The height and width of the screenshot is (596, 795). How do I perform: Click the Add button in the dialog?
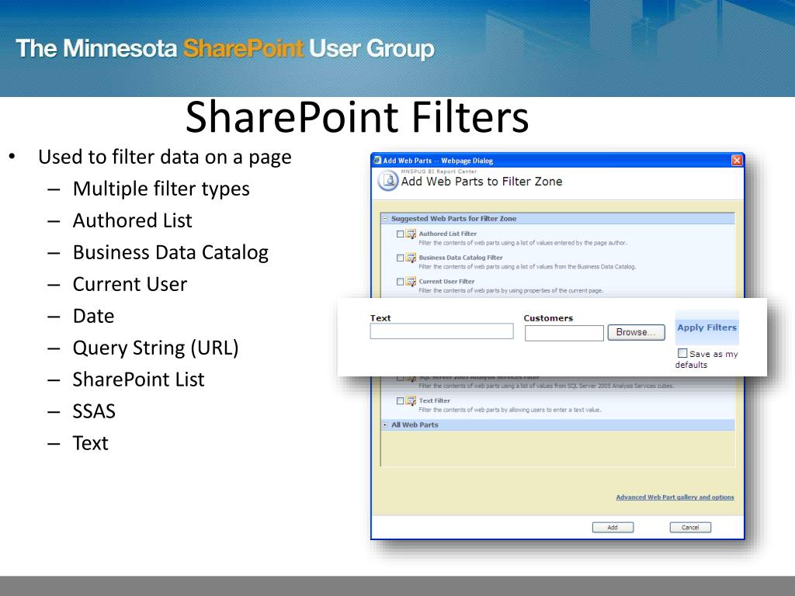point(613,528)
